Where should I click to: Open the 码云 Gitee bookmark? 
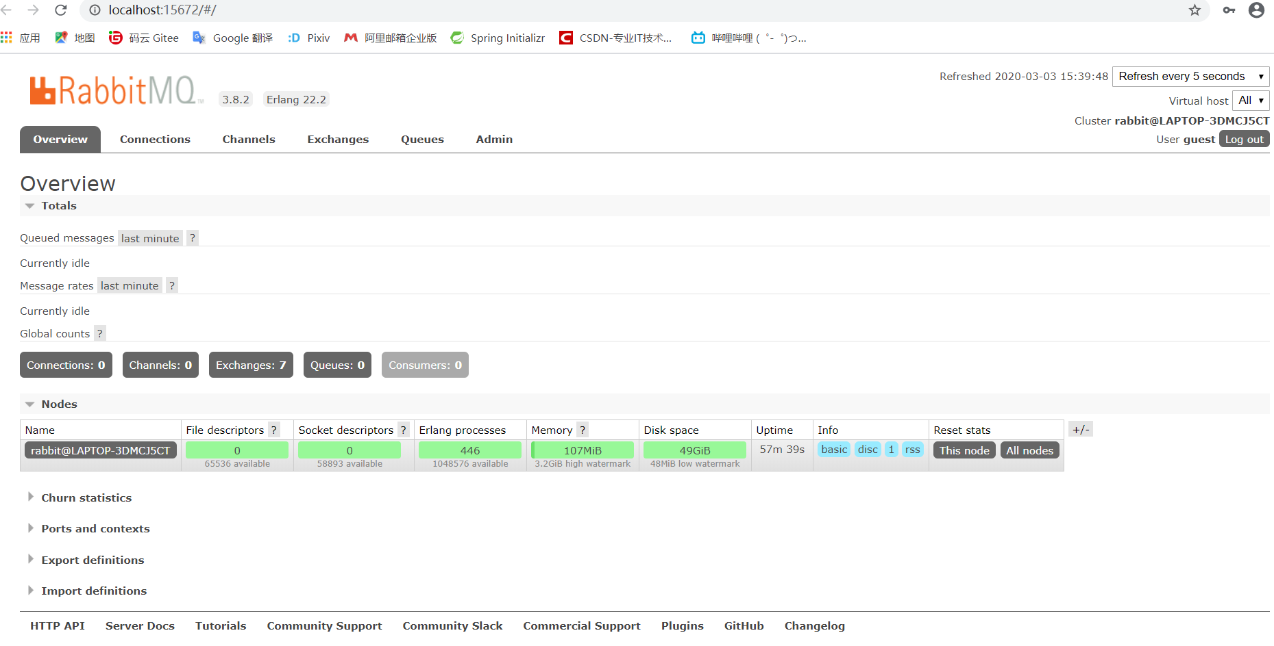pyautogui.click(x=144, y=38)
